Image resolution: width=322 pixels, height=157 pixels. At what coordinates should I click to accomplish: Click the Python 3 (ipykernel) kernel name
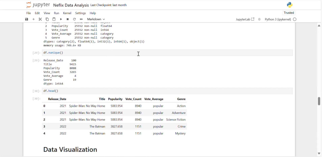[278, 19]
